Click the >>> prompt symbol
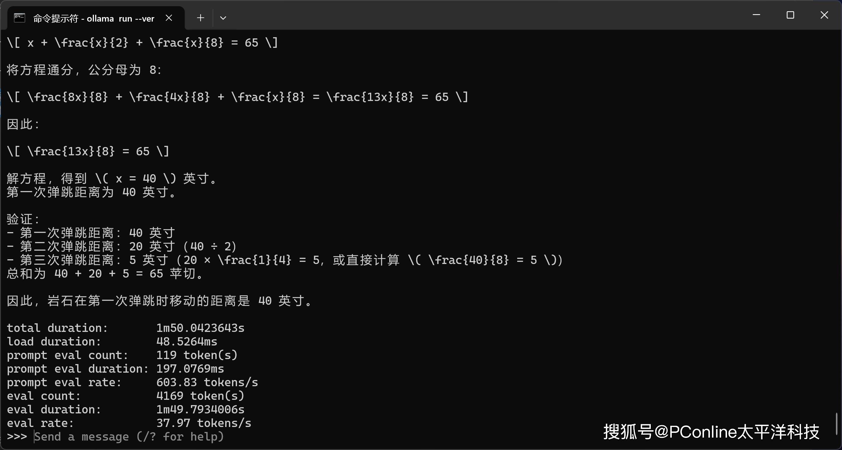Screen dimensions: 842x450 tap(17, 437)
